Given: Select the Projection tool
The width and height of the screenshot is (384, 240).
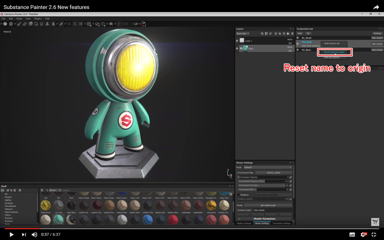Looking at the screenshot, I should pos(30,24).
